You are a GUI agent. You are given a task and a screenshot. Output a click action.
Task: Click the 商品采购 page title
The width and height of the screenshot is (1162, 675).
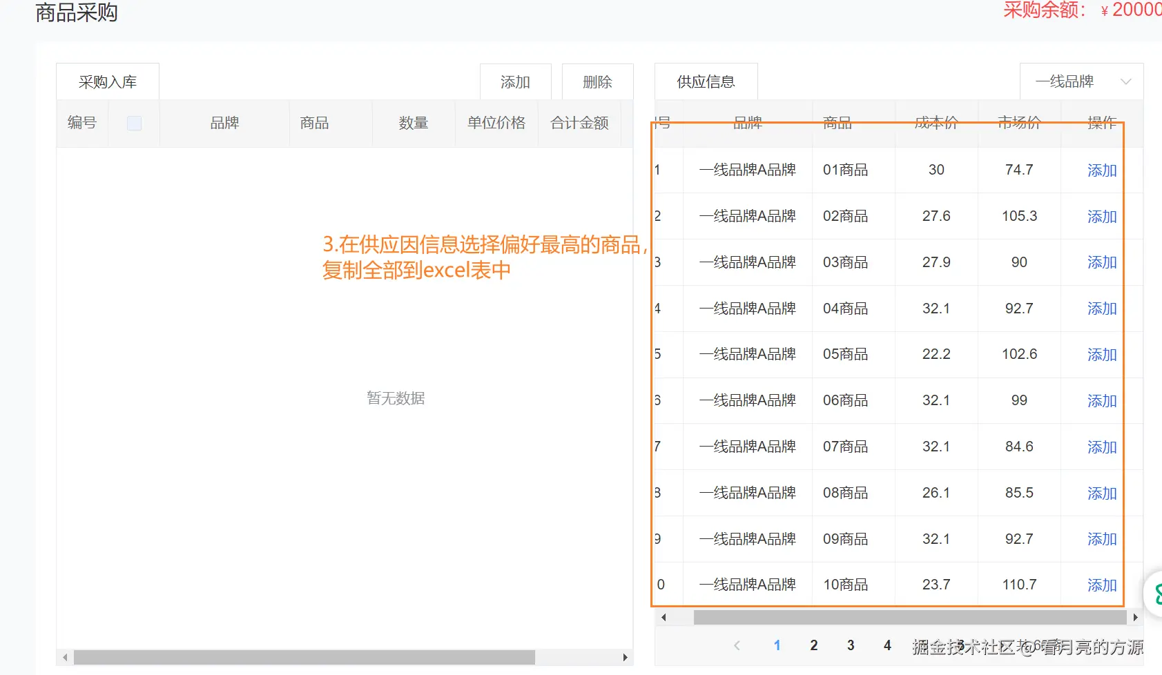click(77, 12)
